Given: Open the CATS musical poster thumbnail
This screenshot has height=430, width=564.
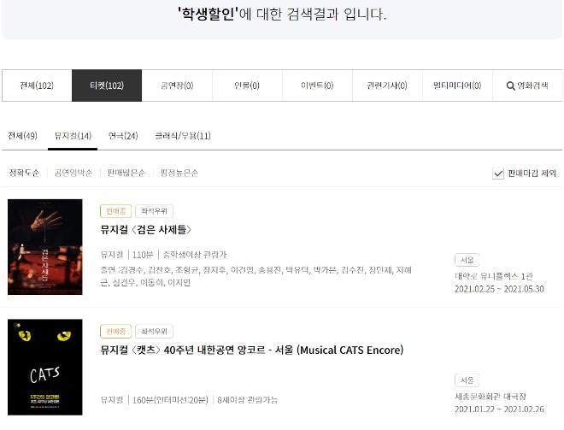Looking at the screenshot, I should point(45,367).
